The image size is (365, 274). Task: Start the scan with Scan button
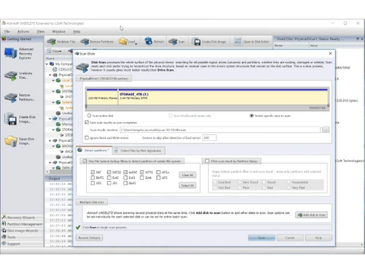click(261, 237)
